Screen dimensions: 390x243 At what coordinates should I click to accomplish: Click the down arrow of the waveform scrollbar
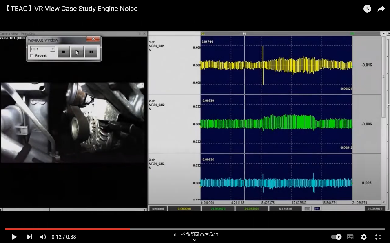click(383, 202)
